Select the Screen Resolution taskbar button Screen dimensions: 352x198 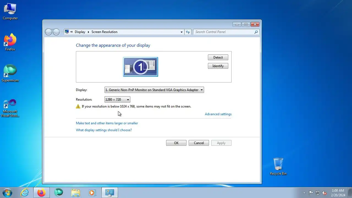(110, 193)
